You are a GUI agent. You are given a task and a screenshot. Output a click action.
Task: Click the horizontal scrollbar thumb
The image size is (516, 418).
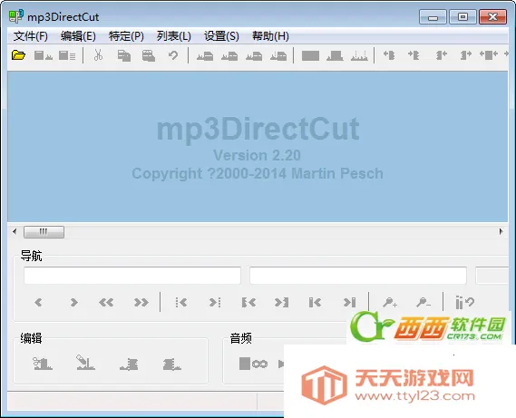click(44, 232)
